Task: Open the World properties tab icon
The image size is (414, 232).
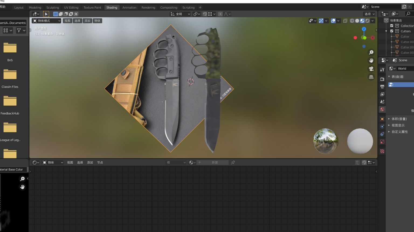Action: click(x=382, y=109)
